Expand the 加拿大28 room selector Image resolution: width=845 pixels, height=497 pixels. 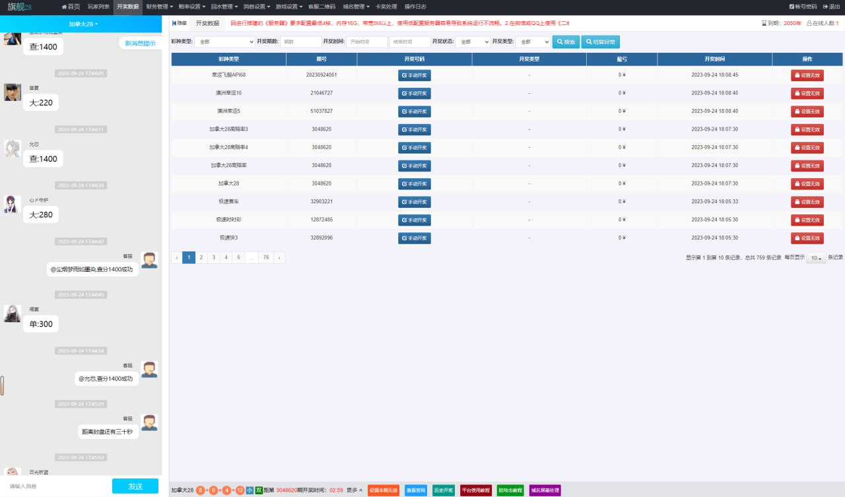coord(83,24)
